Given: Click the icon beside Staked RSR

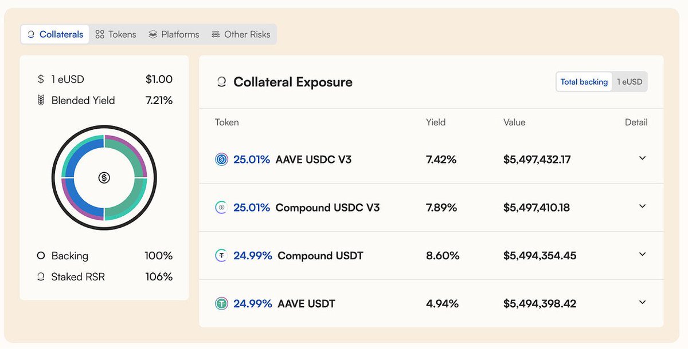Looking at the screenshot, I should tap(41, 277).
